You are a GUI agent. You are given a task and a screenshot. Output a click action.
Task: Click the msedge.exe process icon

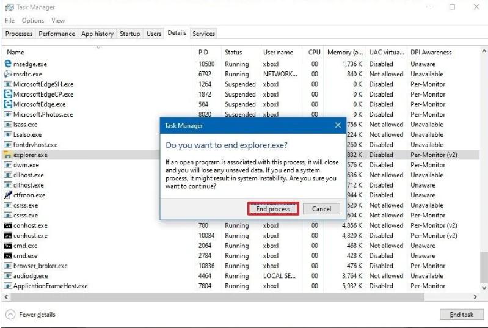tap(8, 64)
